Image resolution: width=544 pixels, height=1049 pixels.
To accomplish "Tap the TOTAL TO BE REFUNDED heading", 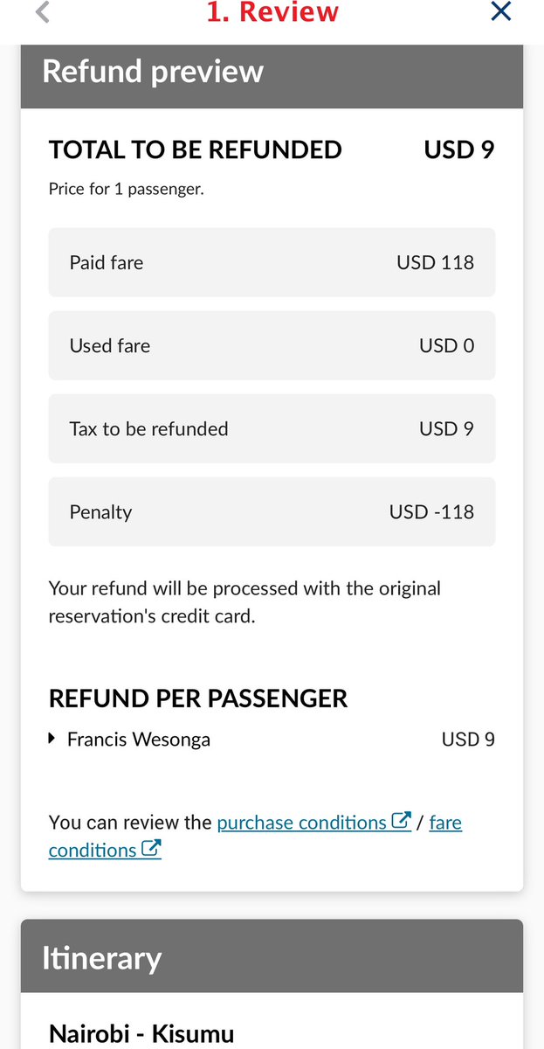I will [x=196, y=150].
